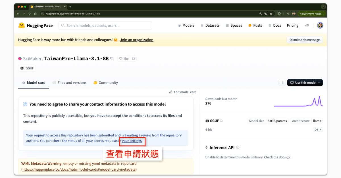Switch to the Model card tab

pyautogui.click(x=34, y=83)
